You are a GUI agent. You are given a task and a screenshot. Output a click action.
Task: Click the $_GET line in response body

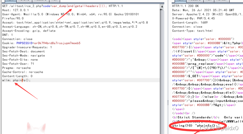207,76
